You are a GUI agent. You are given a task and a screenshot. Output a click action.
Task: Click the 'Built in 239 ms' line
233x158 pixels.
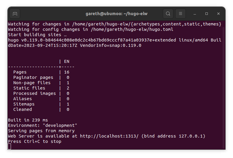point(28,120)
